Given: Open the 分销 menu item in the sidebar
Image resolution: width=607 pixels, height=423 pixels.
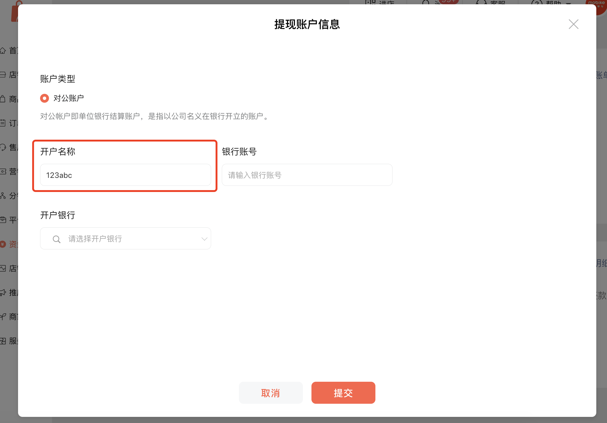Looking at the screenshot, I should pyautogui.click(x=13, y=196).
